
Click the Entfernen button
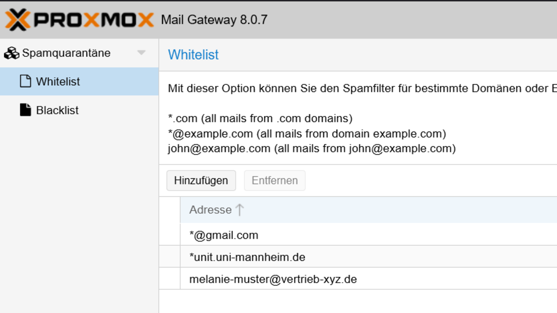[x=275, y=181]
